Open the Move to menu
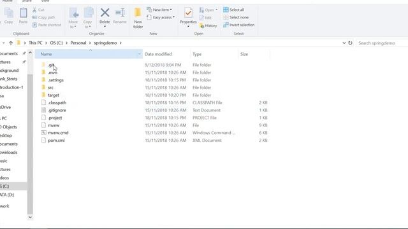 click(73, 18)
